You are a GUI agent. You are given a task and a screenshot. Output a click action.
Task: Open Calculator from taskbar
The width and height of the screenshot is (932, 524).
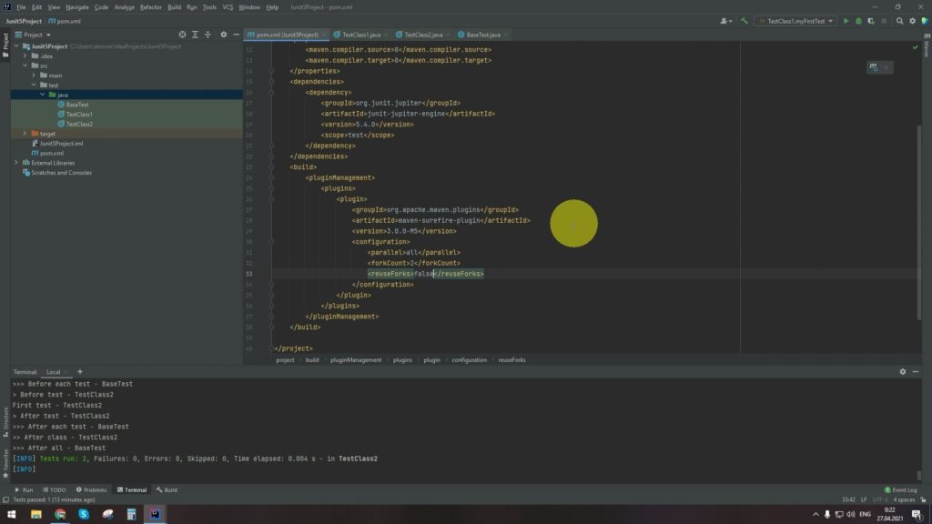pos(131,515)
